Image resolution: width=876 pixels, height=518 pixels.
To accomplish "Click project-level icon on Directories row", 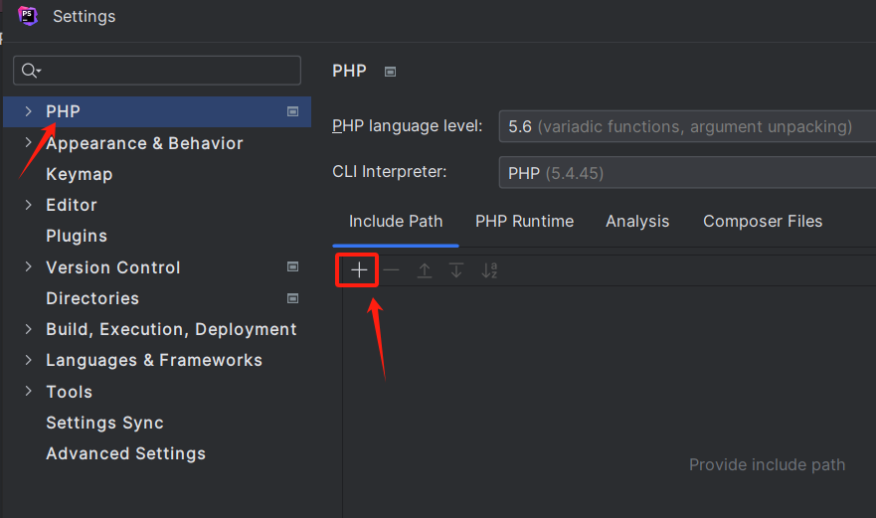I will [x=292, y=298].
